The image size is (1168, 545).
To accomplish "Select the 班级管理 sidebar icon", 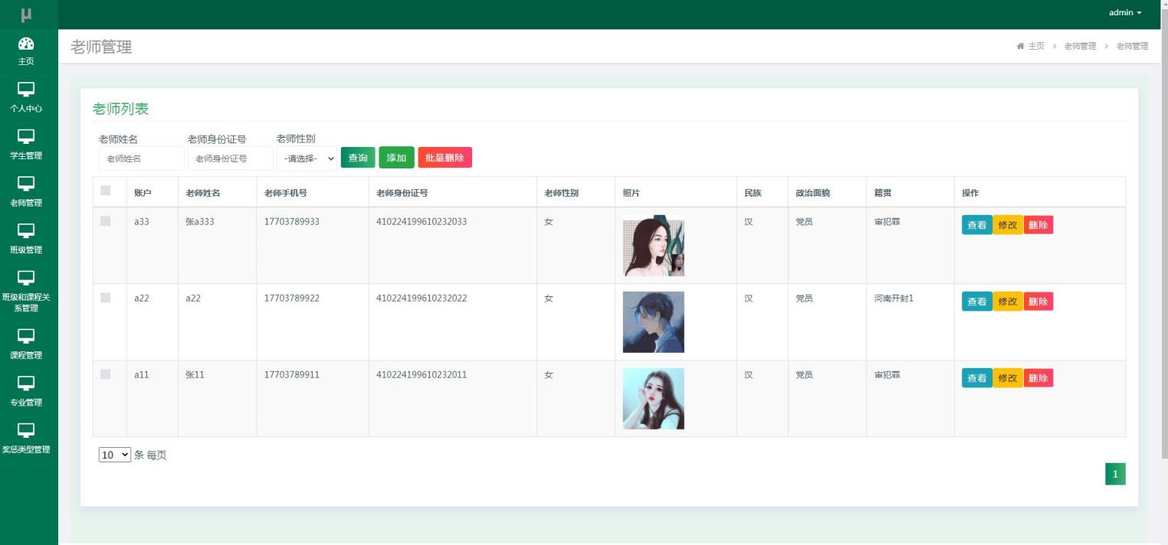I will tap(26, 231).
